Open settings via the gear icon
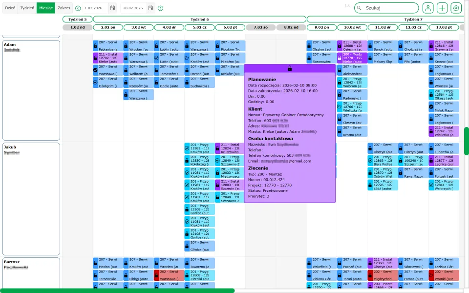The image size is (469, 293). 456,8
